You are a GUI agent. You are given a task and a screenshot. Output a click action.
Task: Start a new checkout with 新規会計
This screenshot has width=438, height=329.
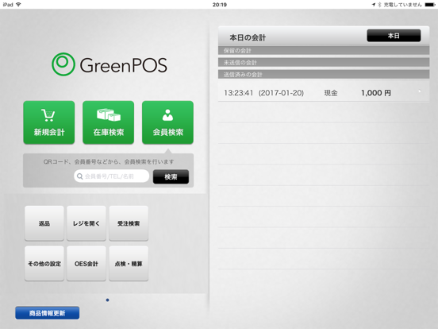click(49, 122)
